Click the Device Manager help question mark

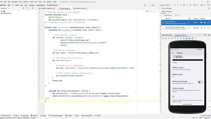click(179, 15)
